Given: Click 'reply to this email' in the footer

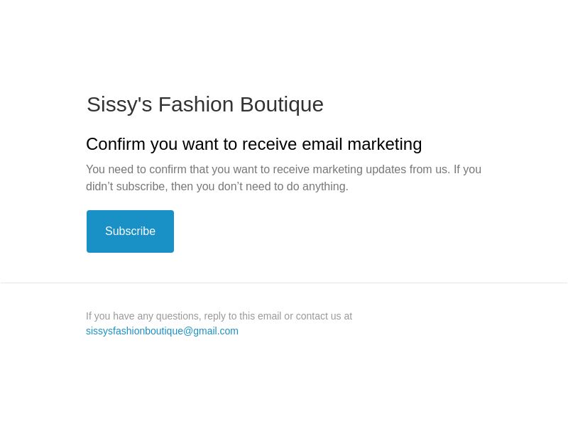Looking at the screenshot, I should tap(242, 316).
